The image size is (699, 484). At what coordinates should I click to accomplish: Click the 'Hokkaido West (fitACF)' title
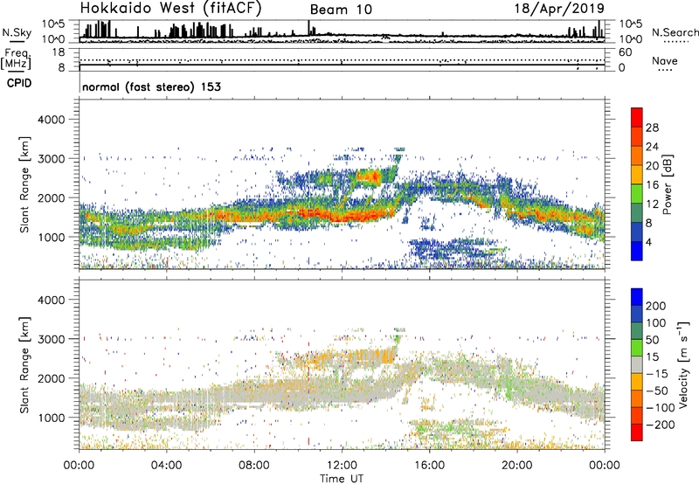pyautogui.click(x=170, y=8)
